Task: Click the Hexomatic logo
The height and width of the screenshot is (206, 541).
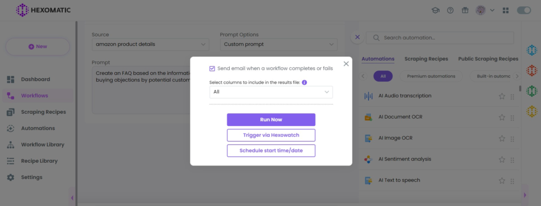Action: pyautogui.click(x=43, y=10)
